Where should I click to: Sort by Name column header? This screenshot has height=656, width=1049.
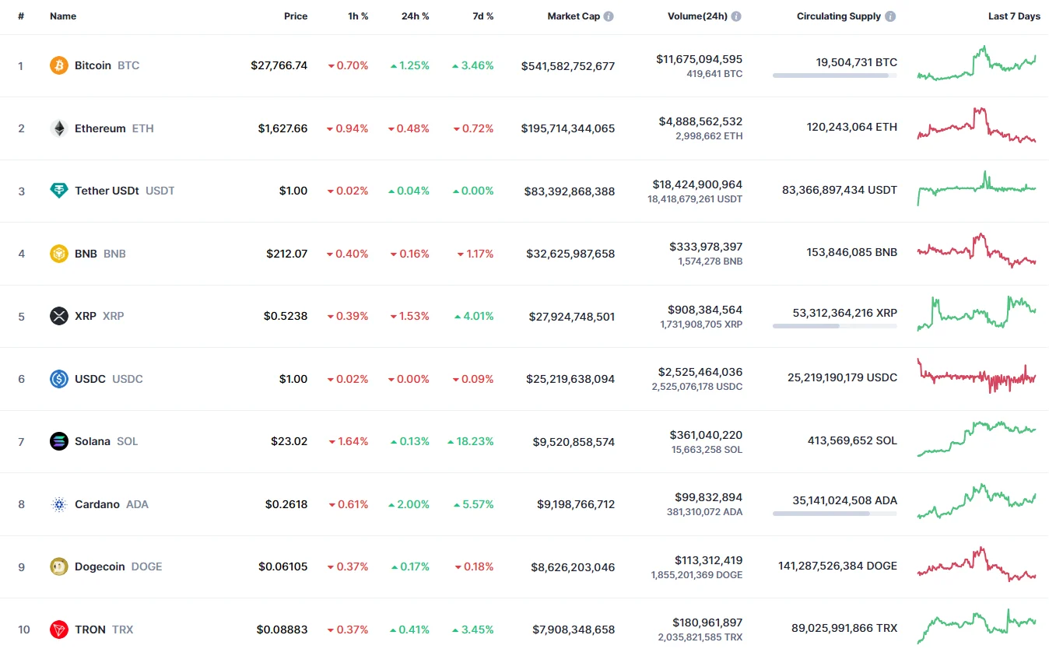tap(63, 16)
